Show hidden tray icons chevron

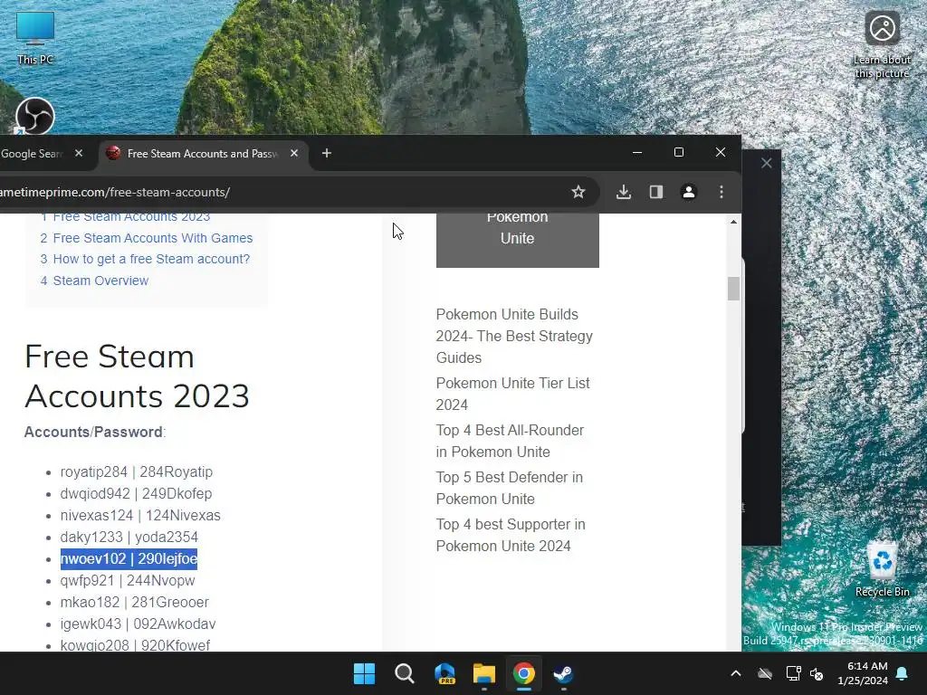pos(735,673)
